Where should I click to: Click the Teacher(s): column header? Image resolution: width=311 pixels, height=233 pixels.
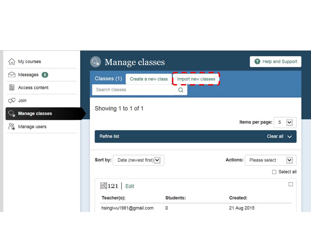pyautogui.click(x=113, y=198)
